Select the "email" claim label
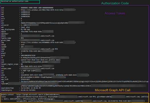 3,36
